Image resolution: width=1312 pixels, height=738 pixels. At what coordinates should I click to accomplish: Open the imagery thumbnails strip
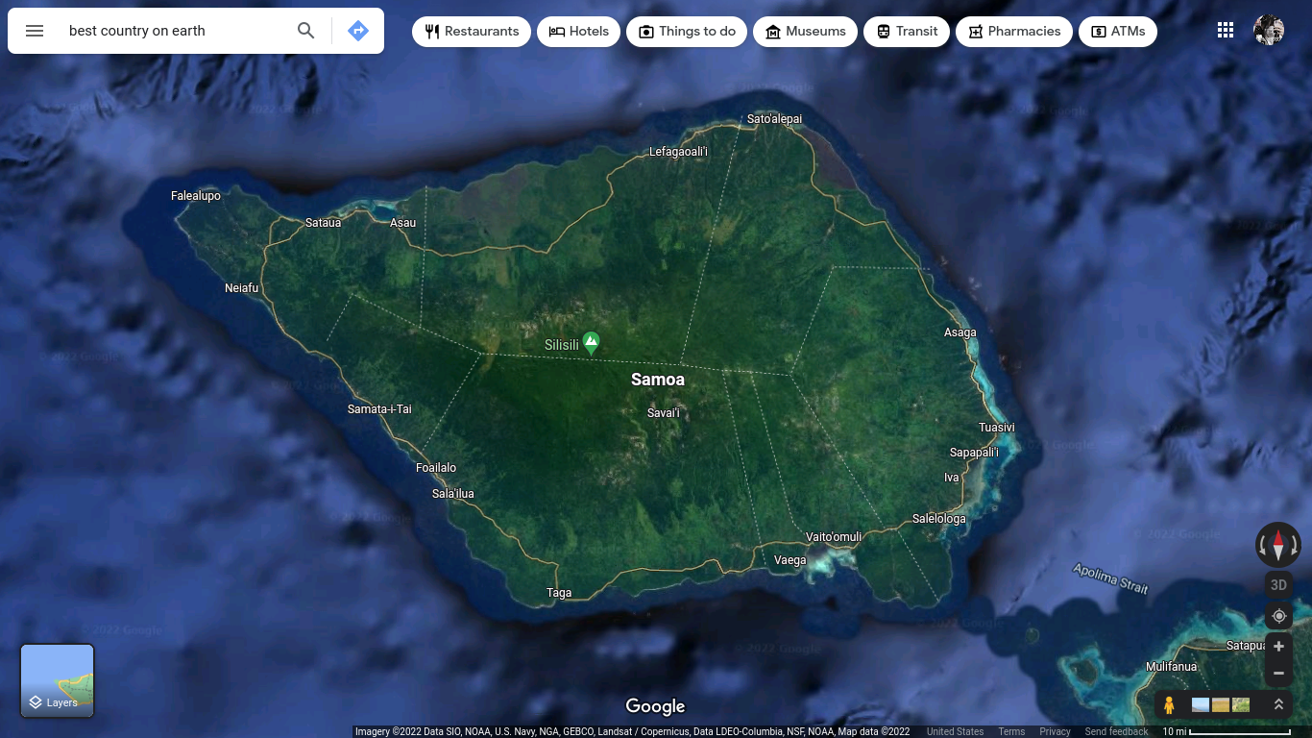(1221, 705)
